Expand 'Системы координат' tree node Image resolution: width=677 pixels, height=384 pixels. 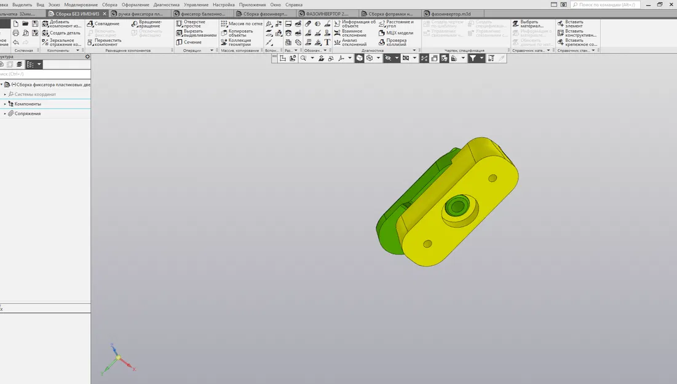coord(5,94)
